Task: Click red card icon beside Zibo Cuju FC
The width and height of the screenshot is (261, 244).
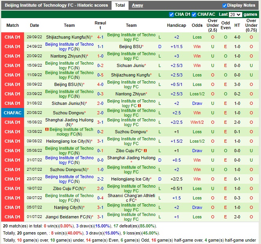Action: (x=145, y=151)
